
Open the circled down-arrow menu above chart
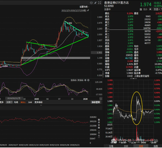(91, 3)
